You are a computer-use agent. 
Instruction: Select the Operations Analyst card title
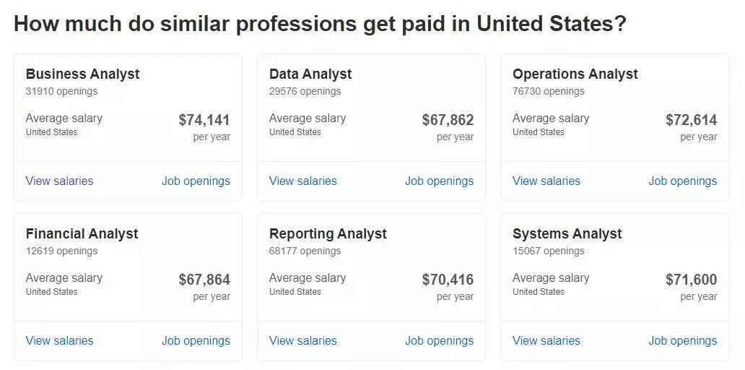tap(575, 74)
